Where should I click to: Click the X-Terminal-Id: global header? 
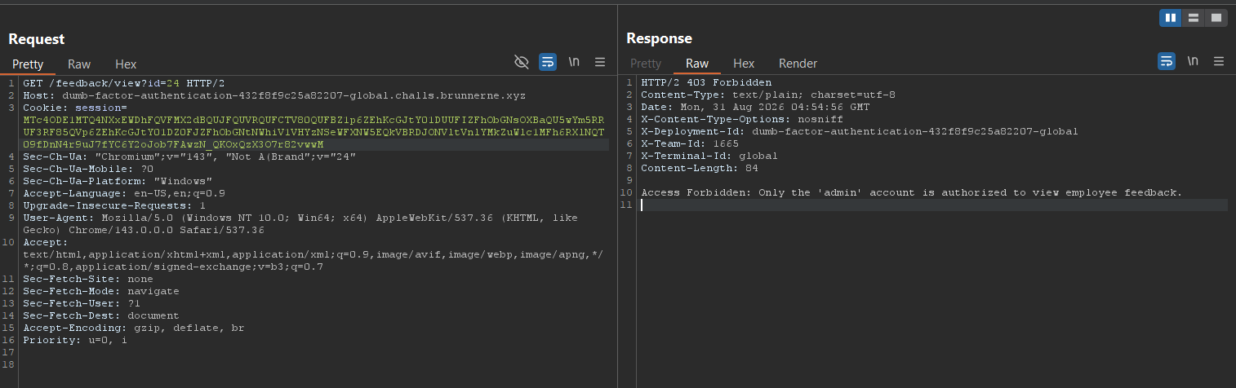[x=709, y=156]
